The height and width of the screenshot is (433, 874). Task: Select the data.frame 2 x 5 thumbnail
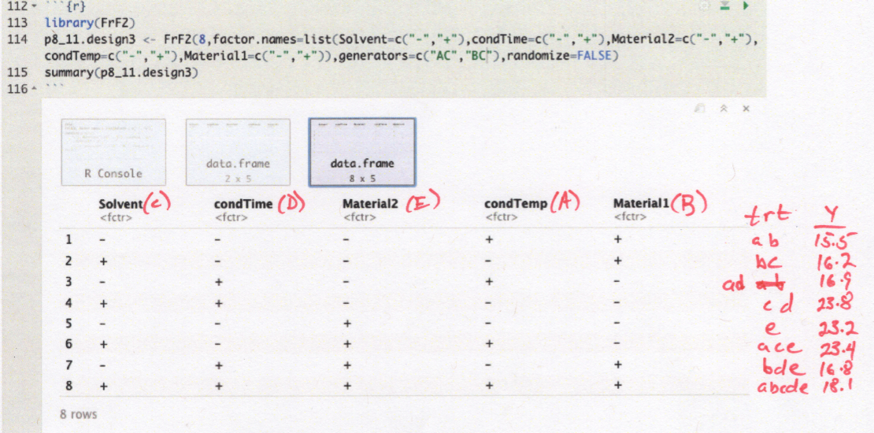[x=238, y=152]
